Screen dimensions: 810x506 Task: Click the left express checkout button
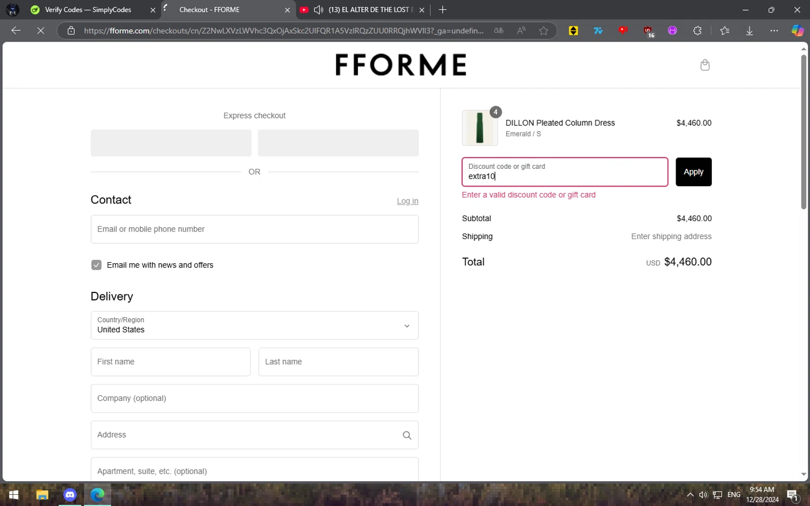171,143
